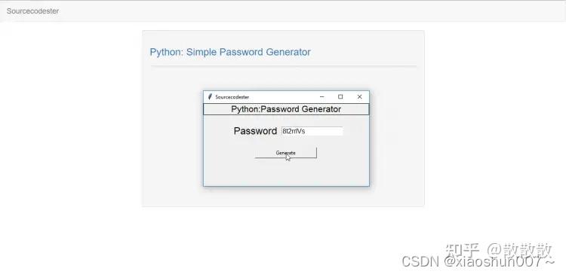Image resolution: width=566 pixels, height=274 pixels.
Task: Click the Generate button
Action: [286, 153]
